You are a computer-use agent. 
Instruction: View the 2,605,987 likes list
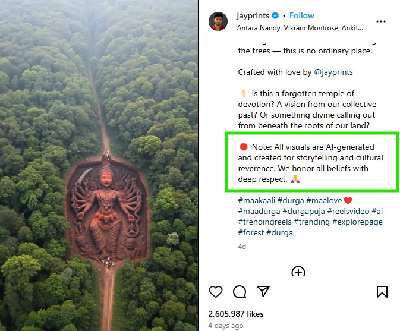click(236, 314)
